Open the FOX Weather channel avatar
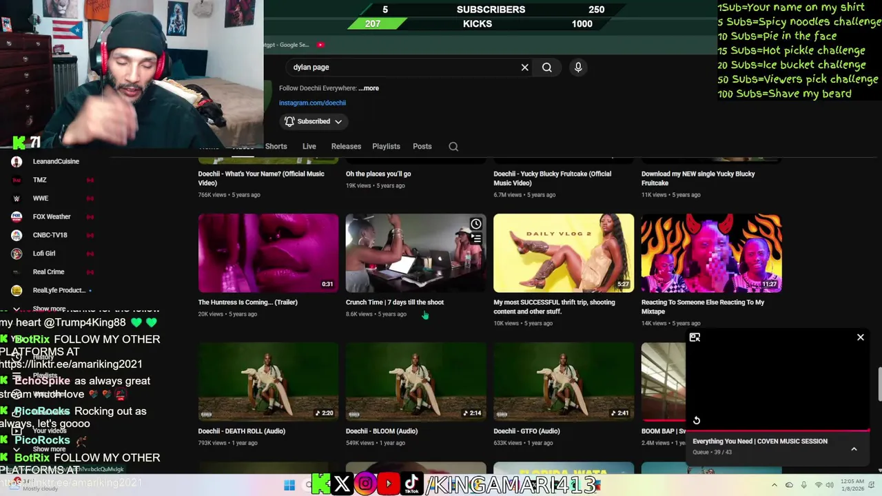This screenshot has height=496, width=882. click(x=17, y=217)
